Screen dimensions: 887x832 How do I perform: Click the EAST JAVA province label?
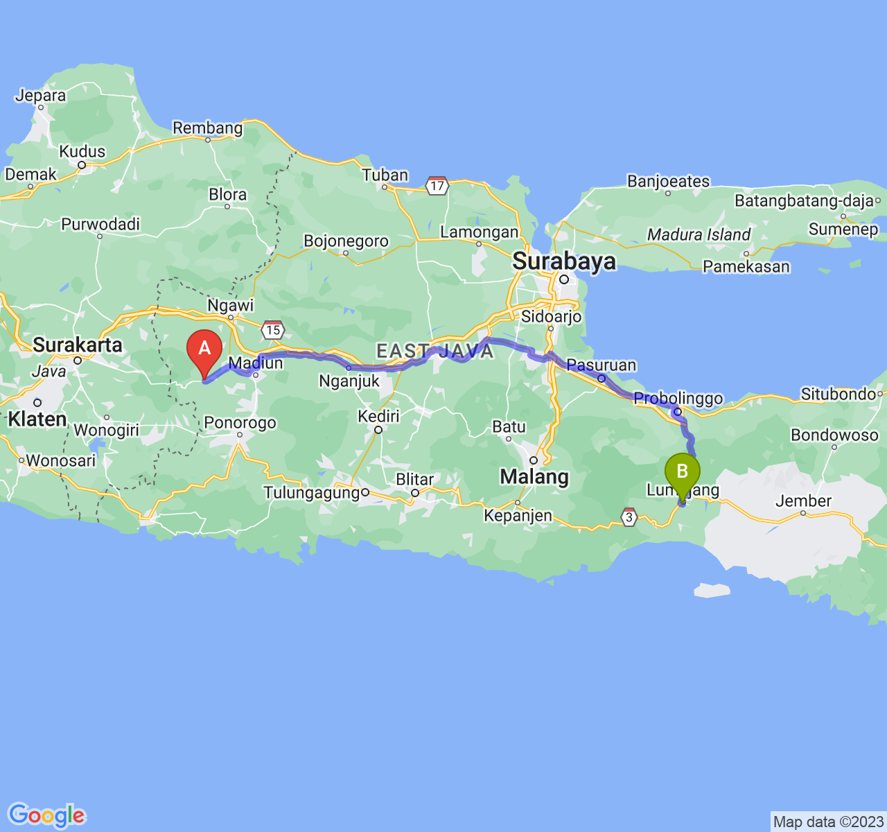click(x=435, y=351)
